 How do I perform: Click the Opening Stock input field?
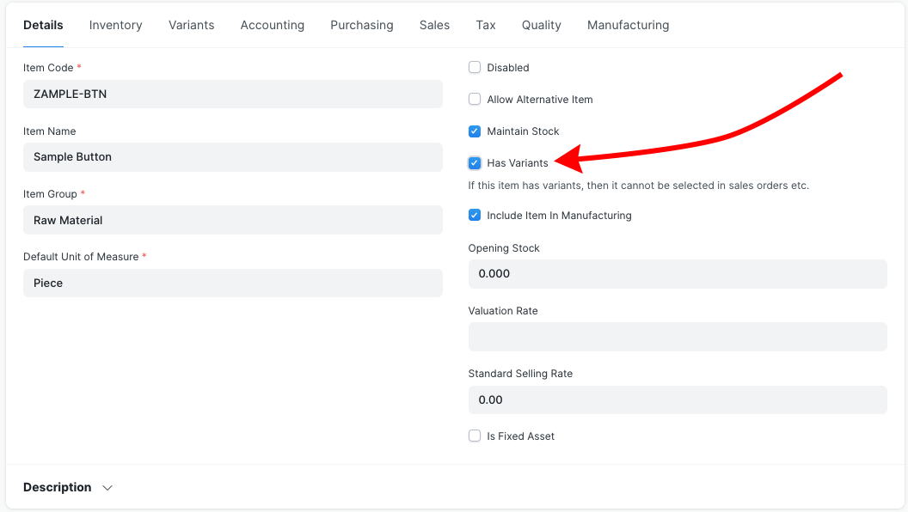click(x=678, y=274)
